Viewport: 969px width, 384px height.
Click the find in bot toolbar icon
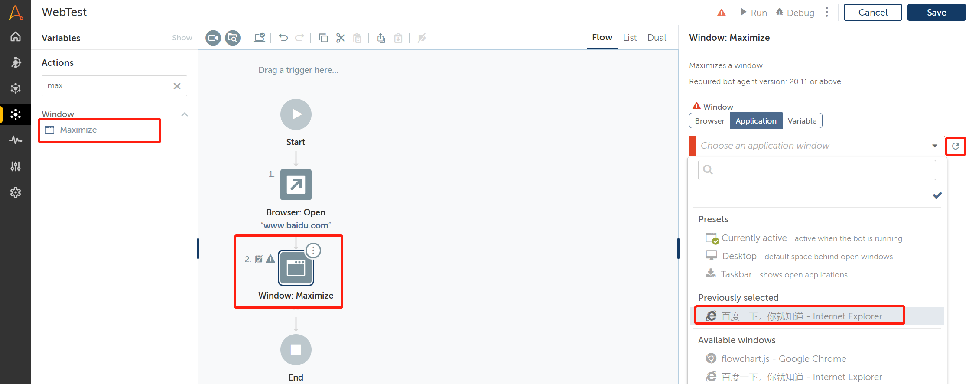(x=233, y=38)
